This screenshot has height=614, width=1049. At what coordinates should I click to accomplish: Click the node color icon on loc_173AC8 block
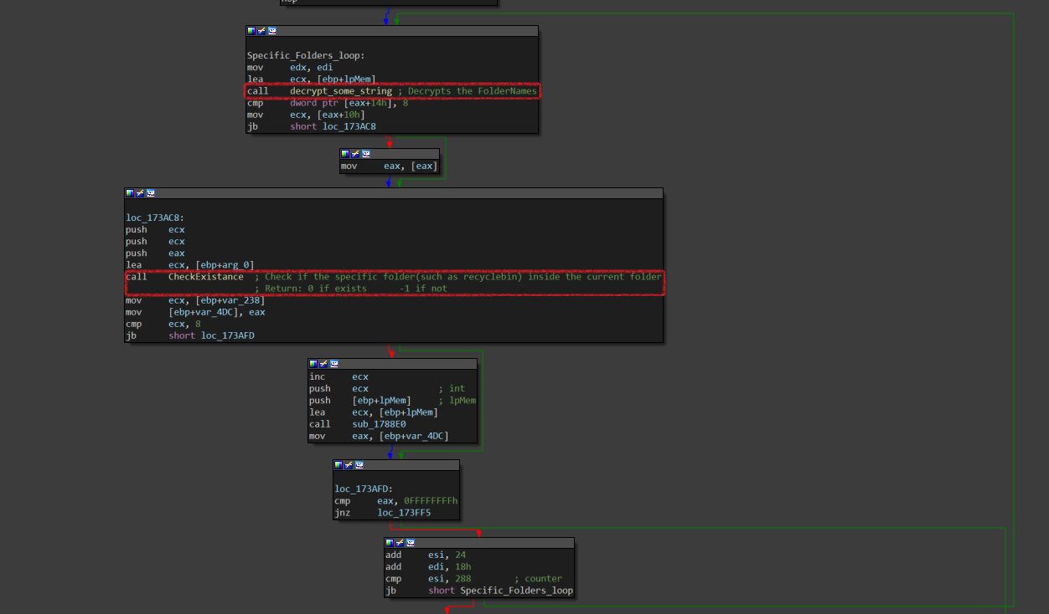130,193
